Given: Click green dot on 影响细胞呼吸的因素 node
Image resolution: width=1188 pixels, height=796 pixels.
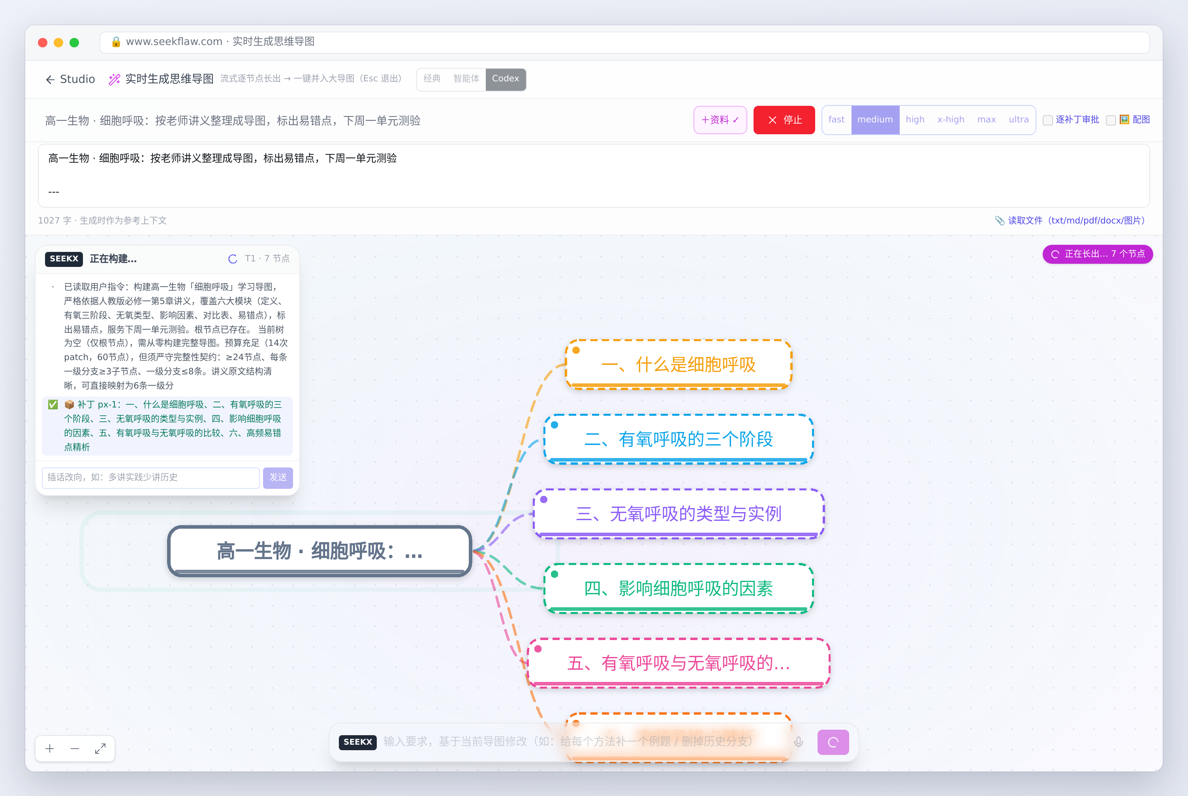Looking at the screenshot, I should [555, 574].
